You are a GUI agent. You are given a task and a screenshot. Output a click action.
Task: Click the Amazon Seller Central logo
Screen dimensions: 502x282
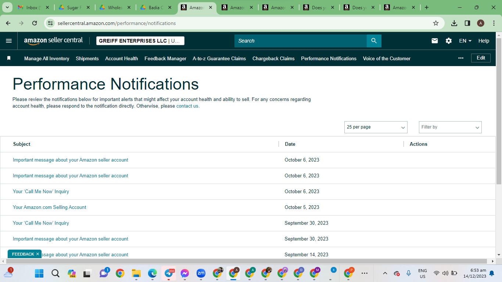pos(53,41)
